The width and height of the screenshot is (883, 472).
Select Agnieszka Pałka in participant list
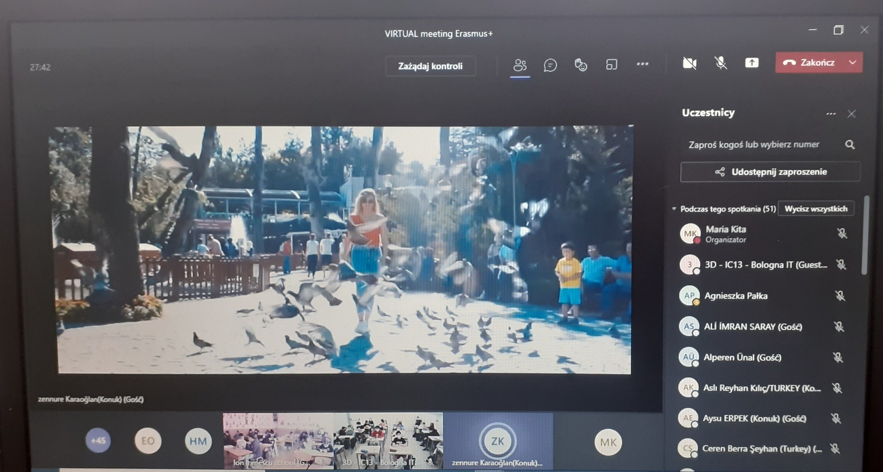pyautogui.click(x=735, y=296)
